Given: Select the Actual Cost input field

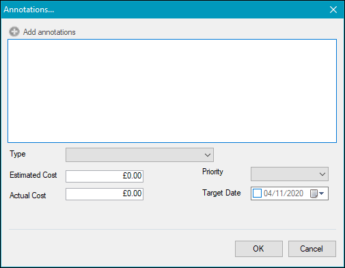Looking at the screenshot, I should (x=105, y=194).
